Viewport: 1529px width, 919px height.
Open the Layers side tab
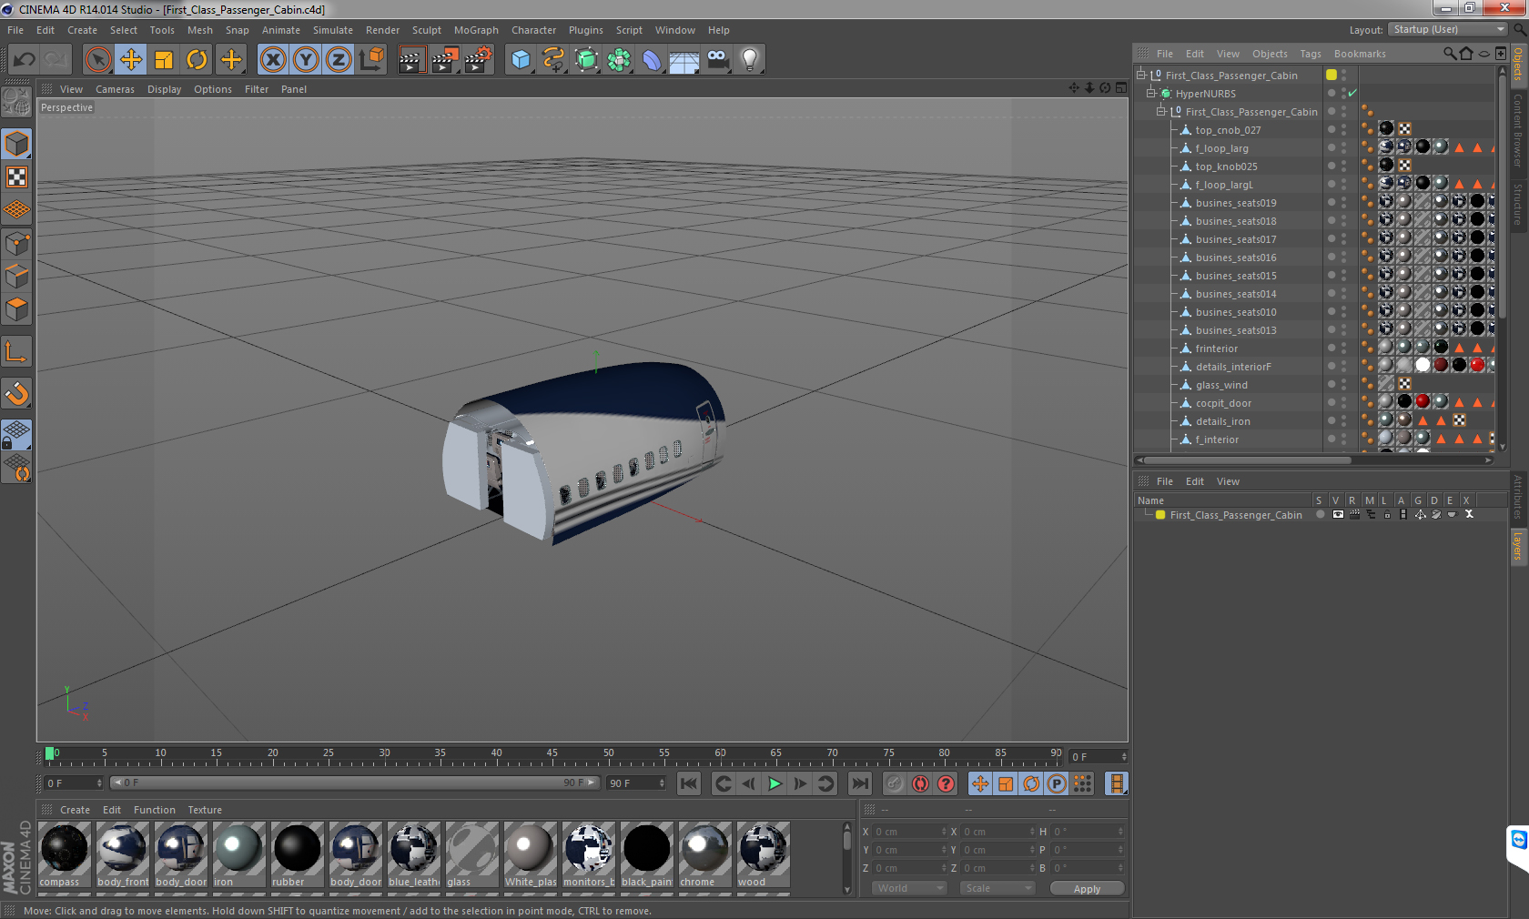[1518, 546]
